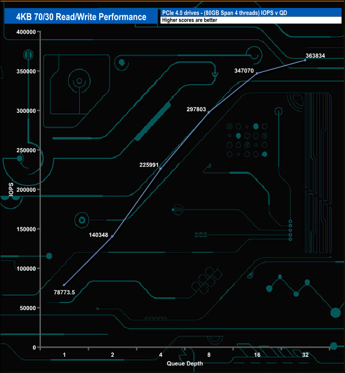Select the data point at queue depth 32
345x373 pixels.
point(305,60)
